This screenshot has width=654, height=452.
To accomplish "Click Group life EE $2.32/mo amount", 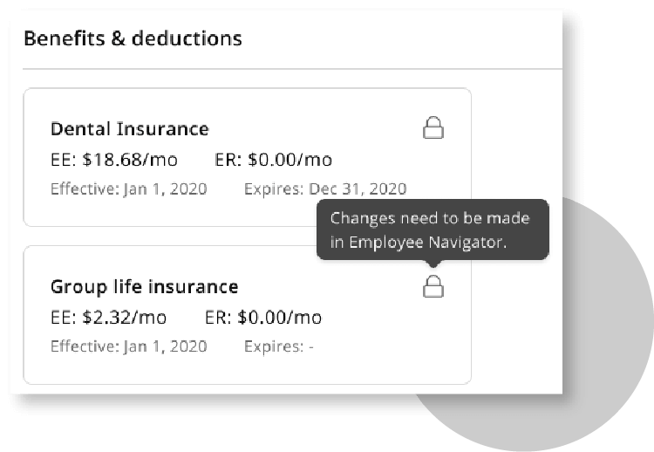I will [108, 318].
